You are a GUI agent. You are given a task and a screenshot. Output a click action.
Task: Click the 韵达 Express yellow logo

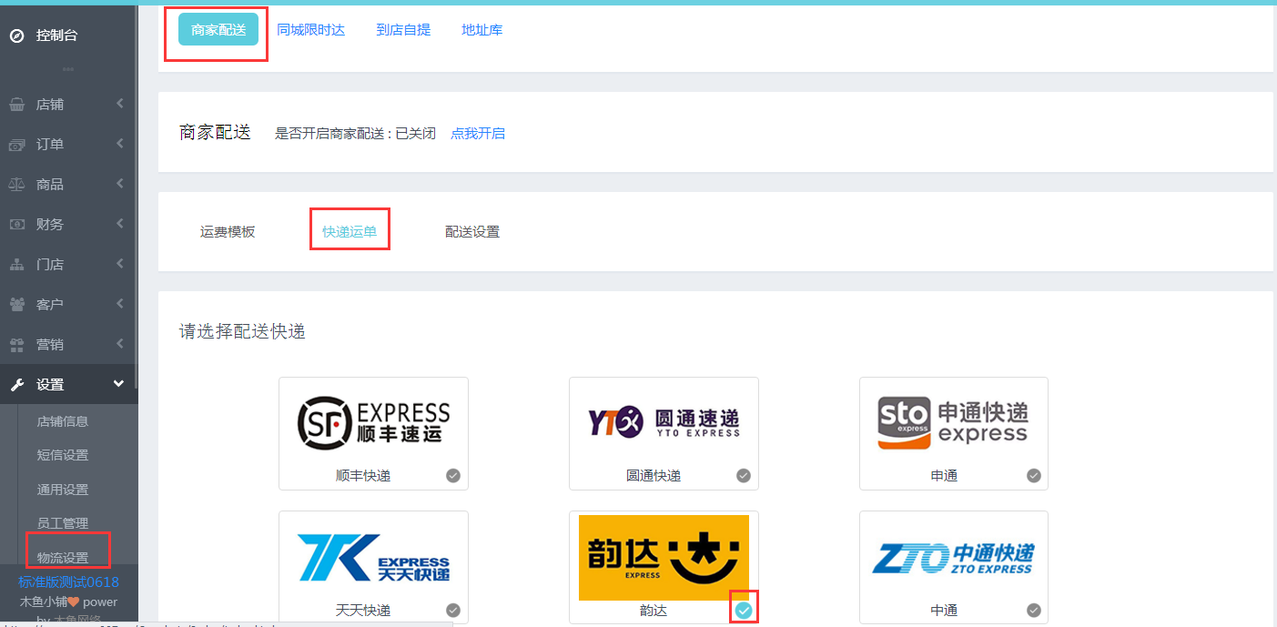click(x=664, y=558)
